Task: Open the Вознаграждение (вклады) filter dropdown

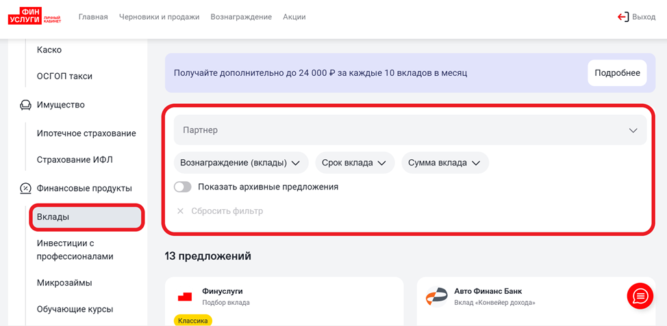Action: [240, 163]
